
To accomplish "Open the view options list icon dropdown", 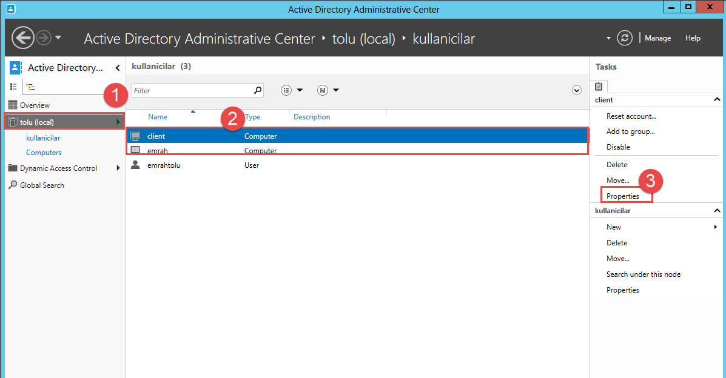I will point(292,90).
